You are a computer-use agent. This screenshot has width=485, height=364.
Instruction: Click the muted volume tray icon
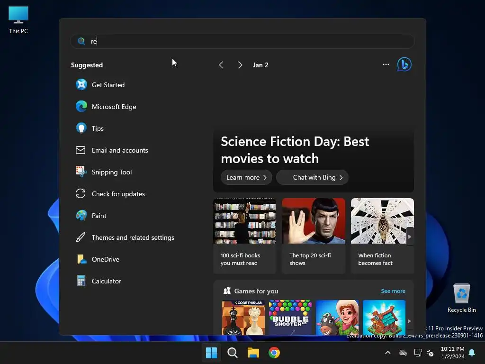[x=430, y=353]
